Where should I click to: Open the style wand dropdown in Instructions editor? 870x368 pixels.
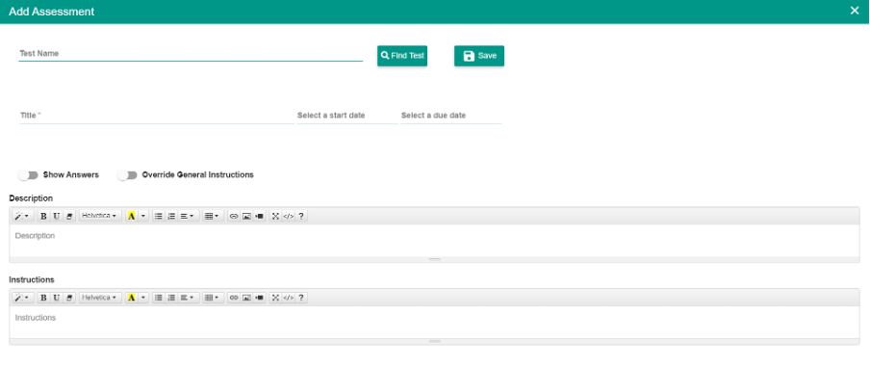(x=23, y=298)
